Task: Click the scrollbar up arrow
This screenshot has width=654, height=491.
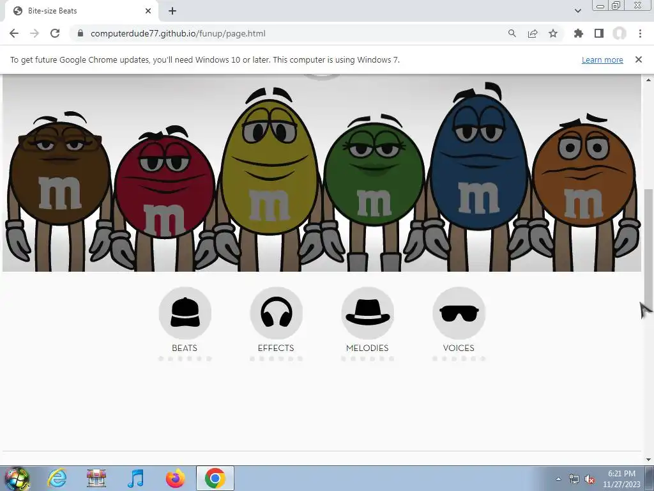Action: (649, 80)
